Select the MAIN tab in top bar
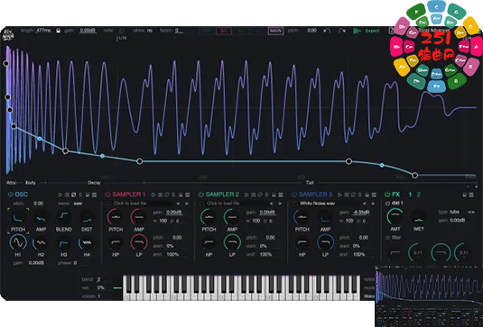483x327 pixels. pos(275,31)
